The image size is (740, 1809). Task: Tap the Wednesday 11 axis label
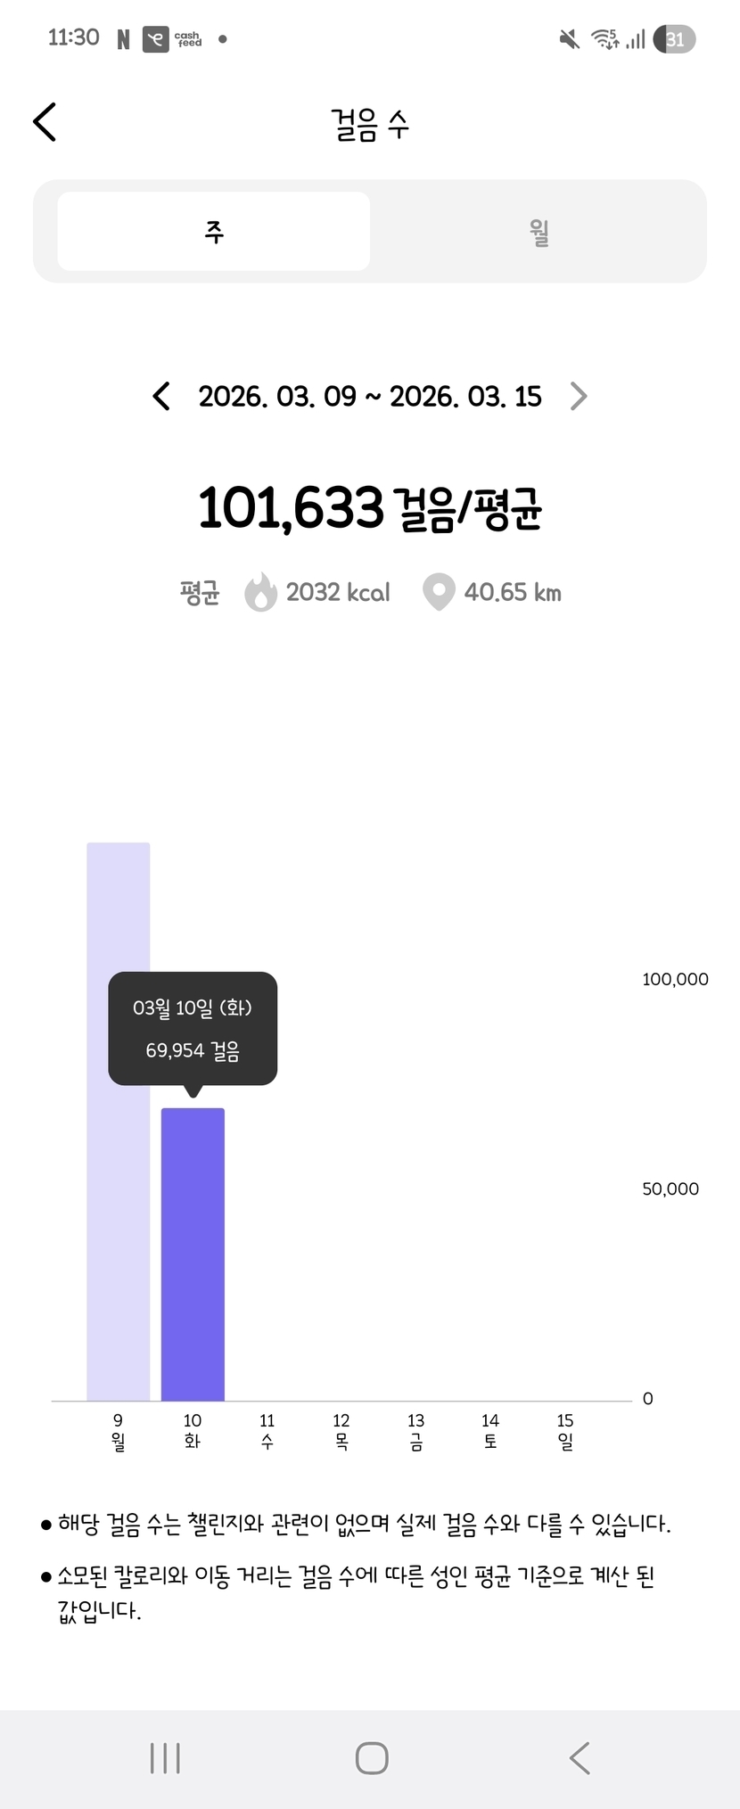click(x=267, y=1430)
